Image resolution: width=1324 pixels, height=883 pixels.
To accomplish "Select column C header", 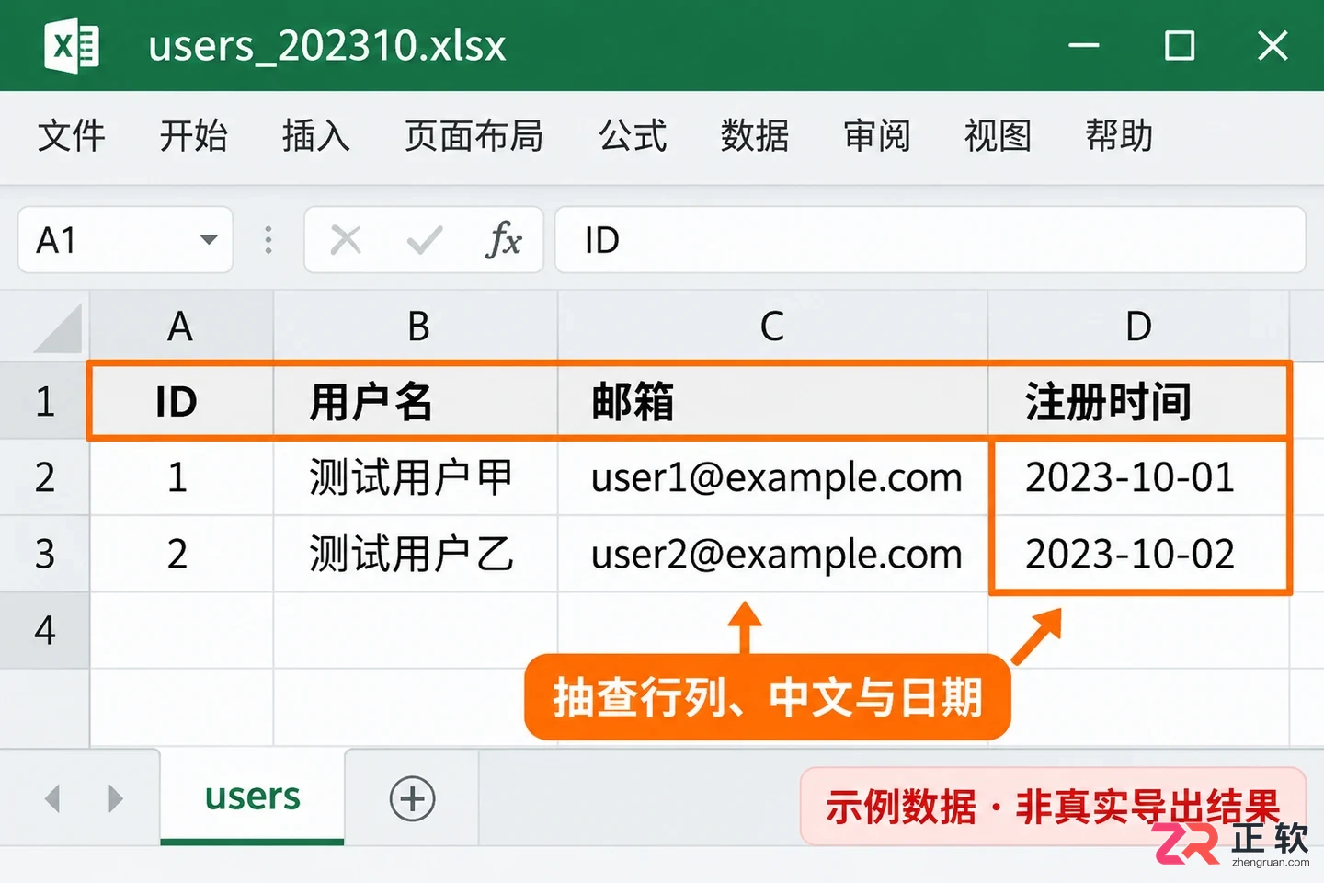I will pyautogui.click(x=772, y=327).
